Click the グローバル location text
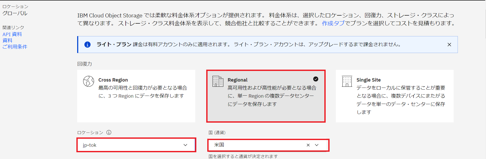 point(15,13)
